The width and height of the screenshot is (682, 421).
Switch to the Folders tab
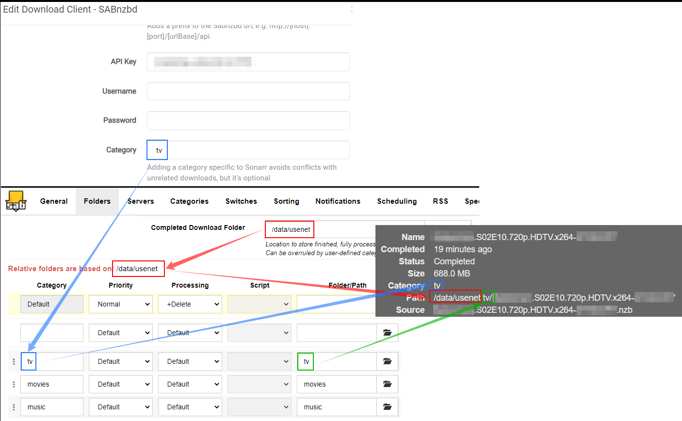click(x=97, y=201)
